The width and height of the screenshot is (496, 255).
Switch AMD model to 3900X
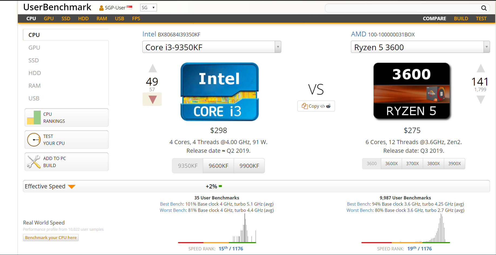pos(455,164)
